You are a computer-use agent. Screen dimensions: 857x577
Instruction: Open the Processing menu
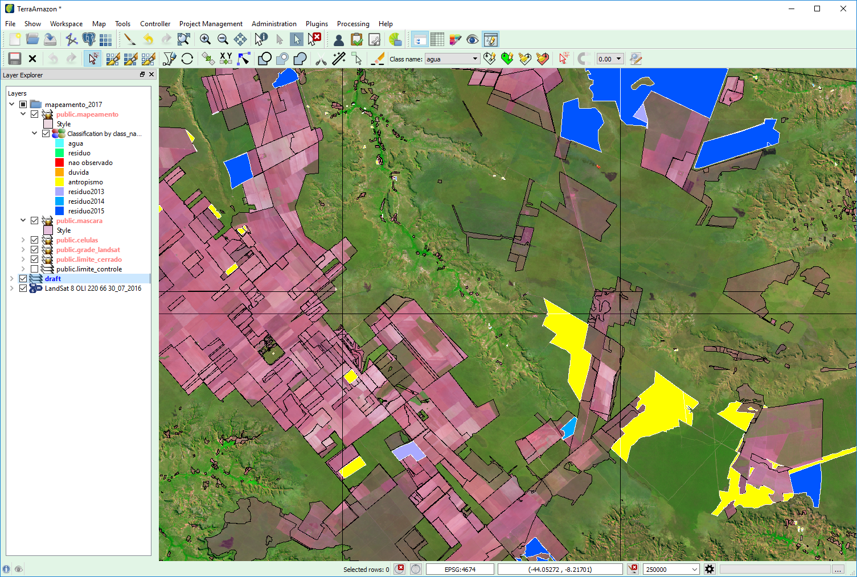tap(353, 24)
